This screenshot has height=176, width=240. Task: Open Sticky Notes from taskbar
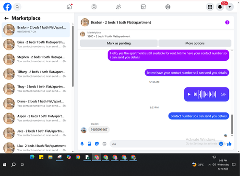pyautogui.click(x=41, y=157)
